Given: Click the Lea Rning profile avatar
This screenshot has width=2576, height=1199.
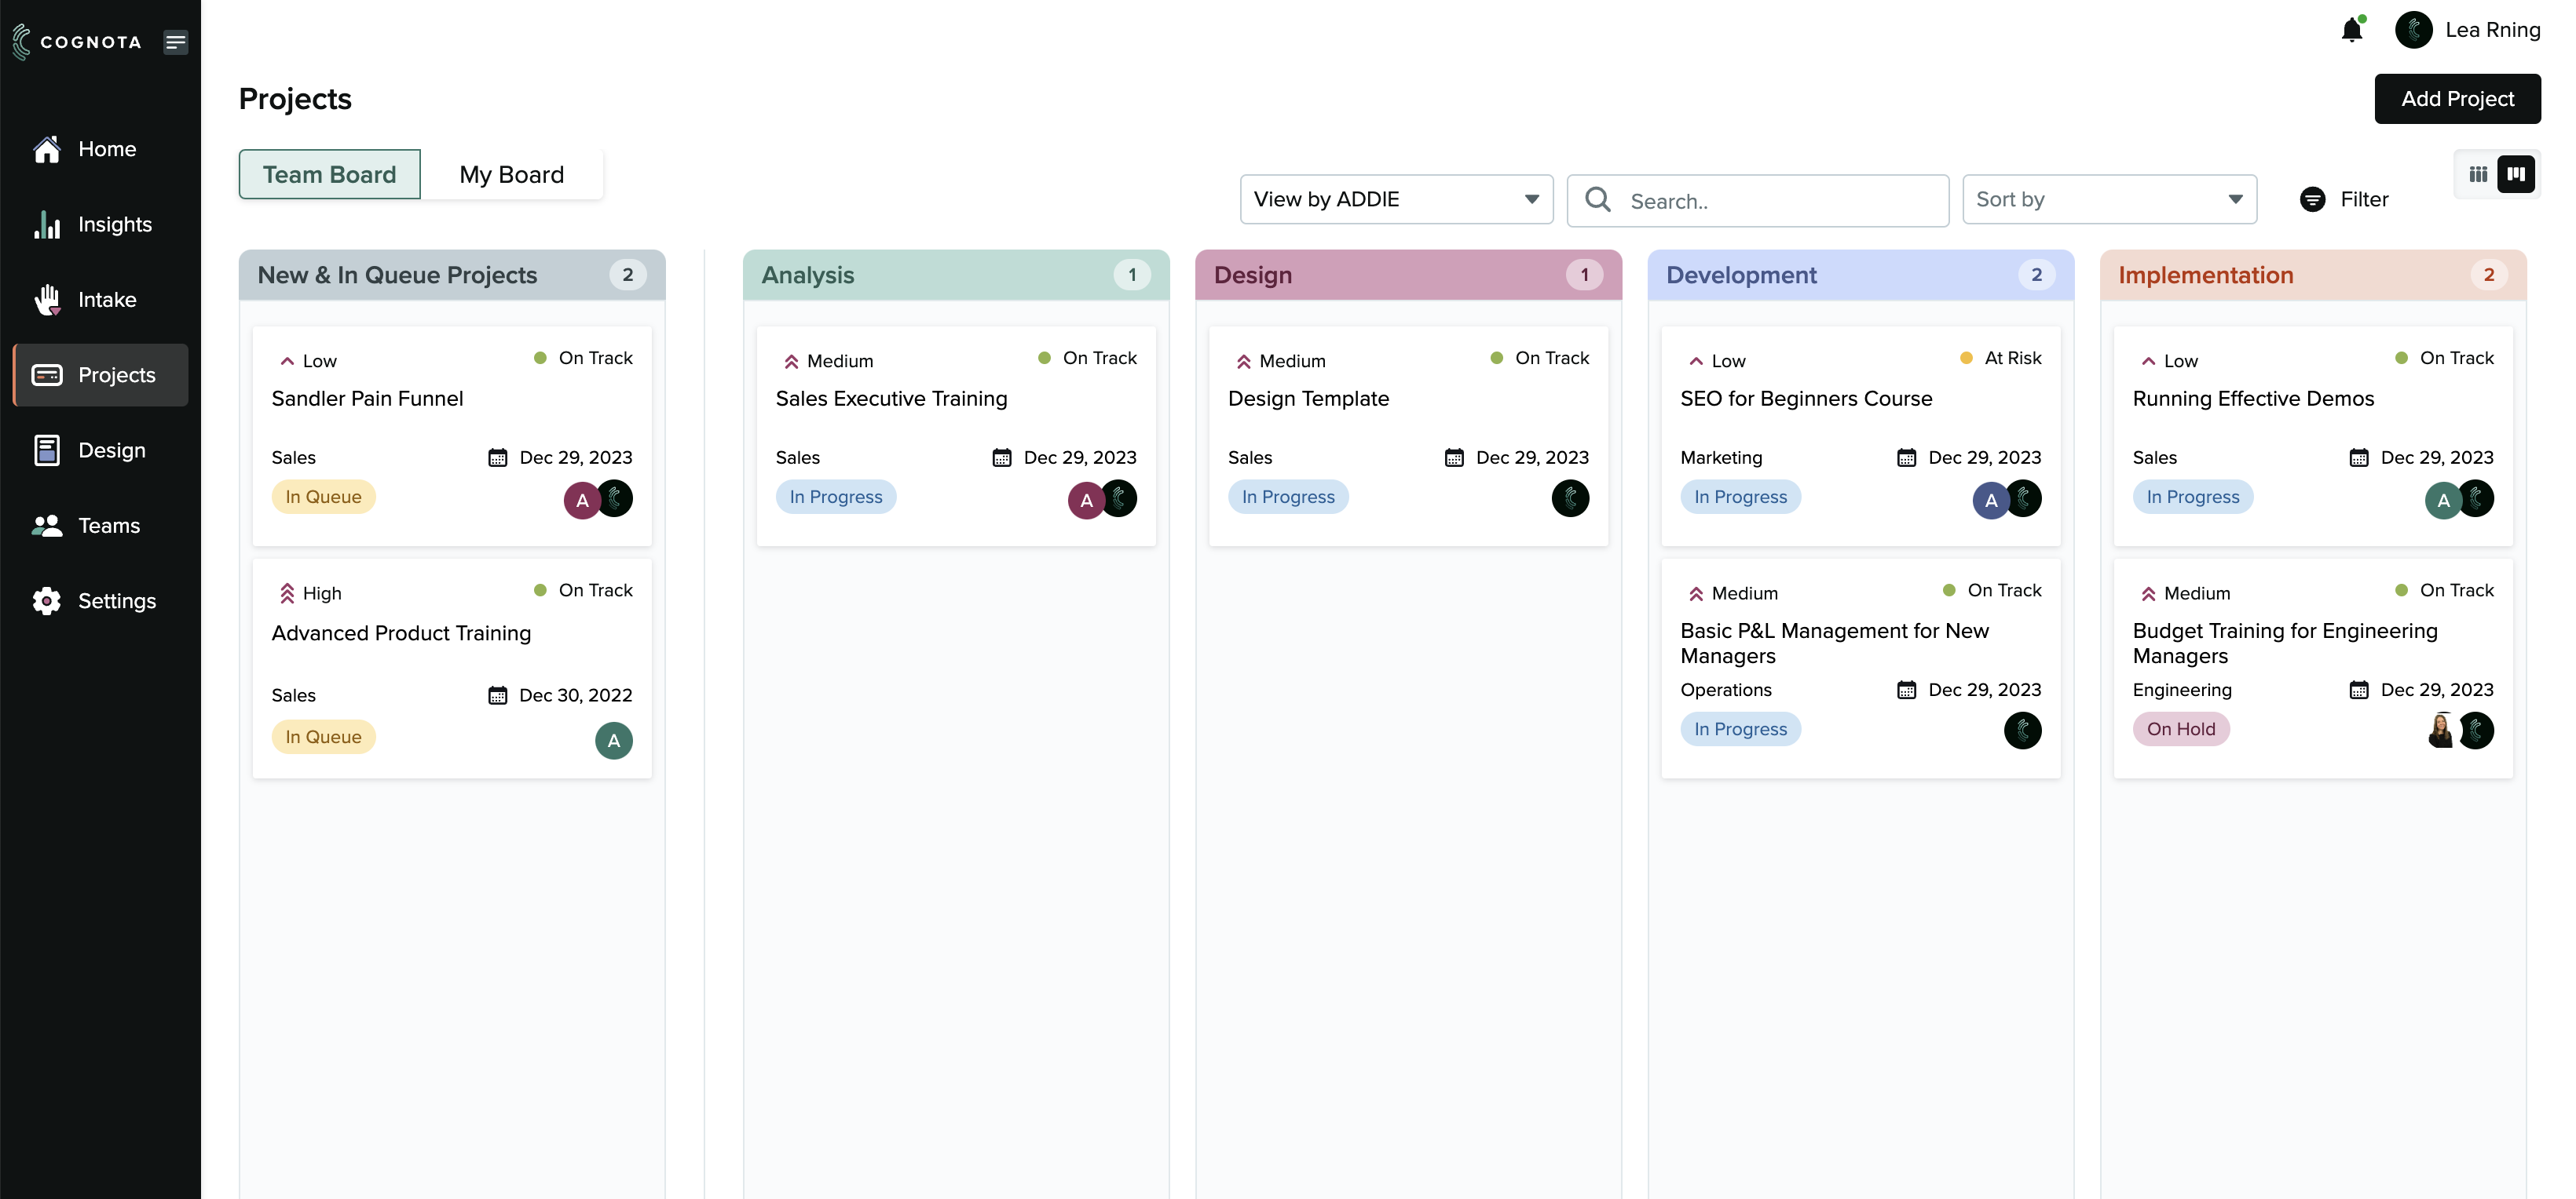Looking at the screenshot, I should pyautogui.click(x=2413, y=30).
